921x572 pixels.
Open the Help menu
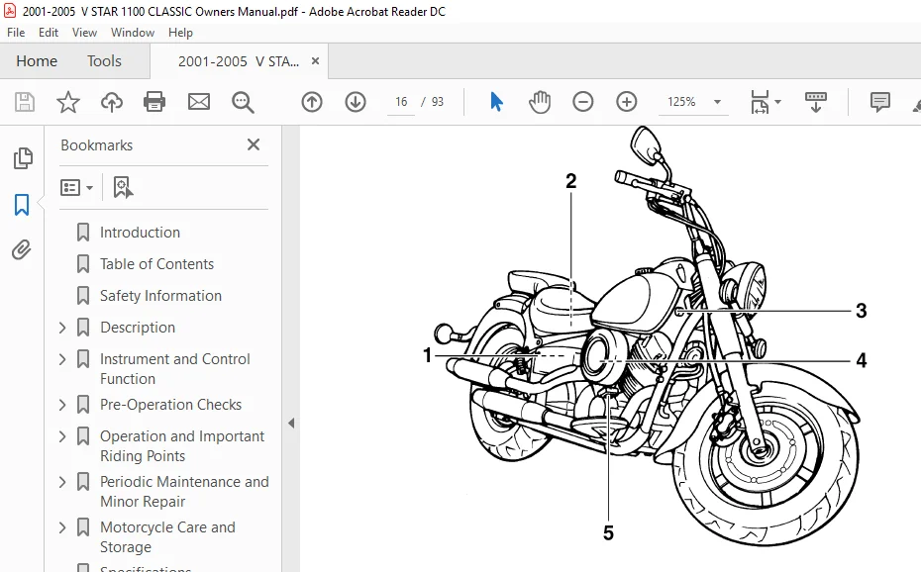click(x=180, y=33)
